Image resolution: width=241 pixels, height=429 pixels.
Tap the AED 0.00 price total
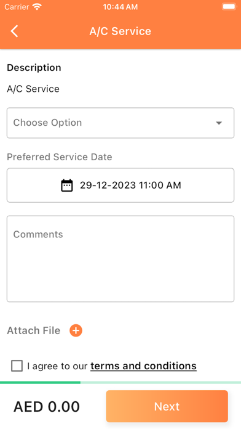(47, 407)
